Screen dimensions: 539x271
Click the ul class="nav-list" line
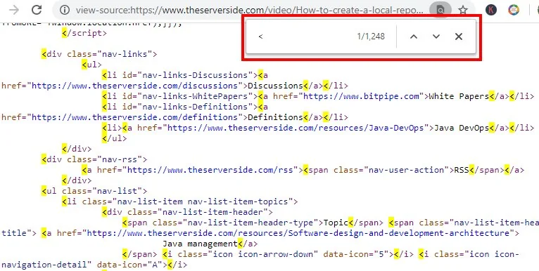(94, 191)
